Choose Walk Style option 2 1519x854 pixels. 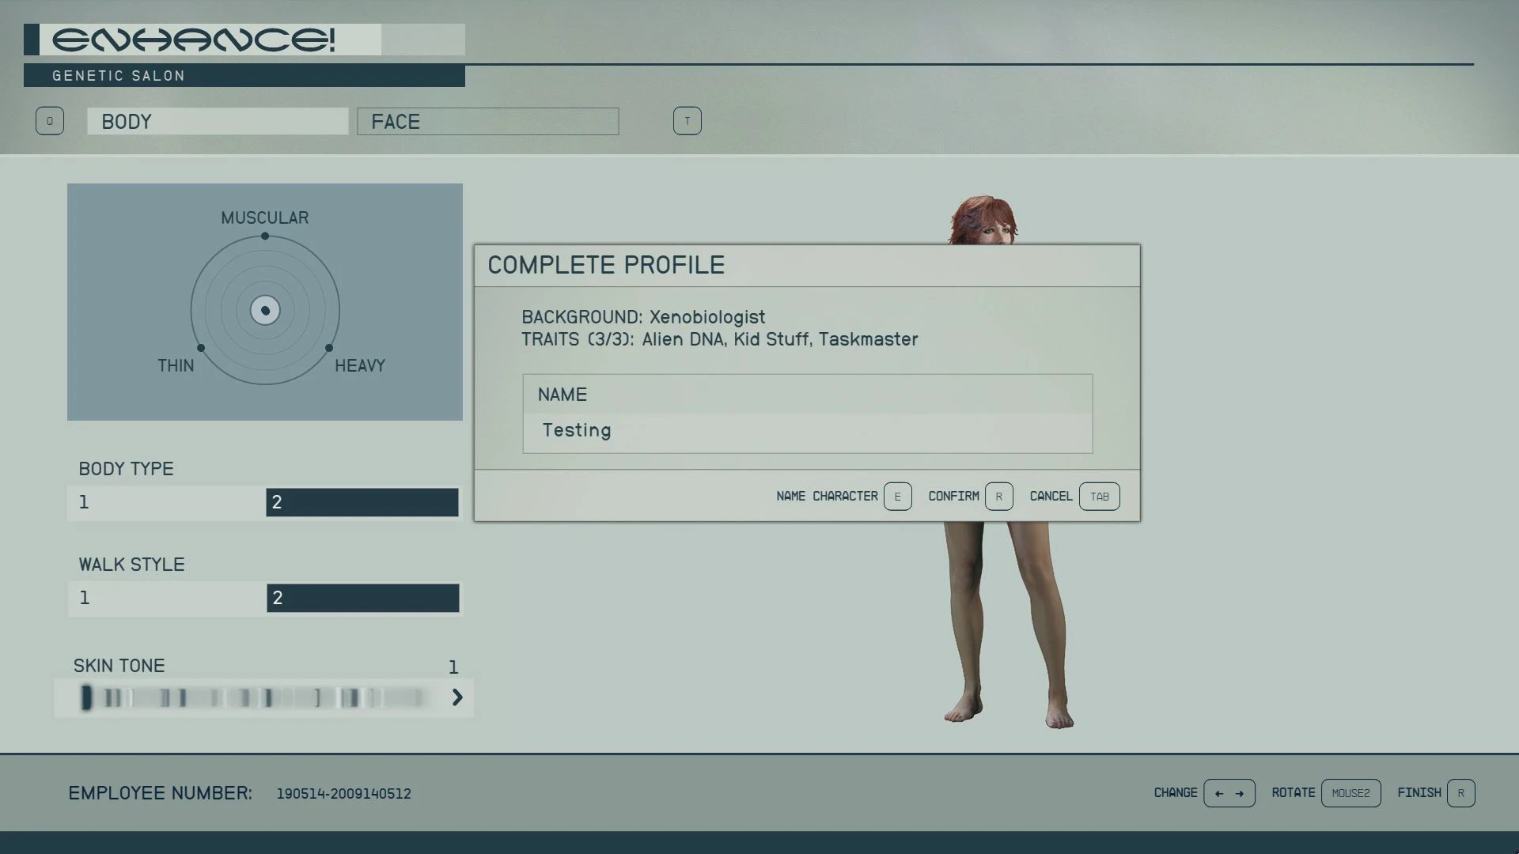363,598
